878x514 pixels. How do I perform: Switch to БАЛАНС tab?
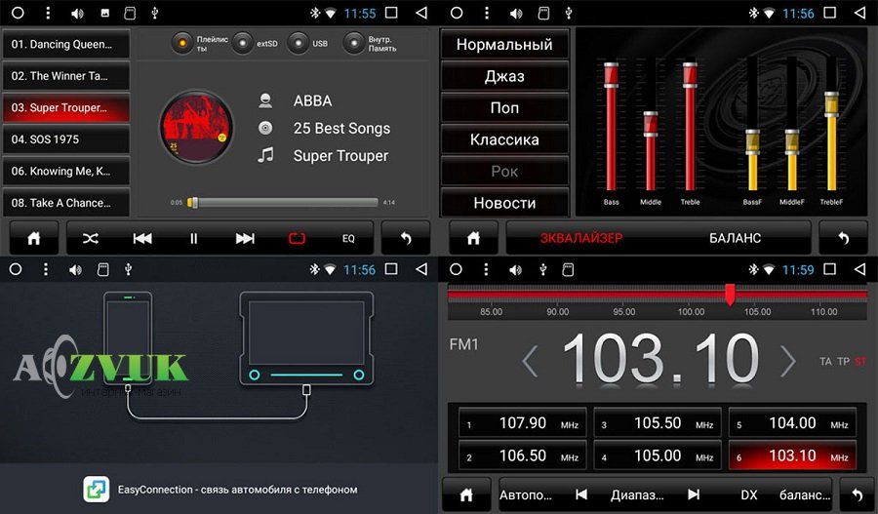click(x=736, y=239)
